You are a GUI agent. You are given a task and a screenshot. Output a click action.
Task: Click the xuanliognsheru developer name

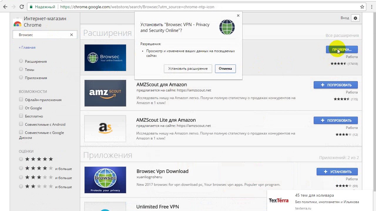149,177
